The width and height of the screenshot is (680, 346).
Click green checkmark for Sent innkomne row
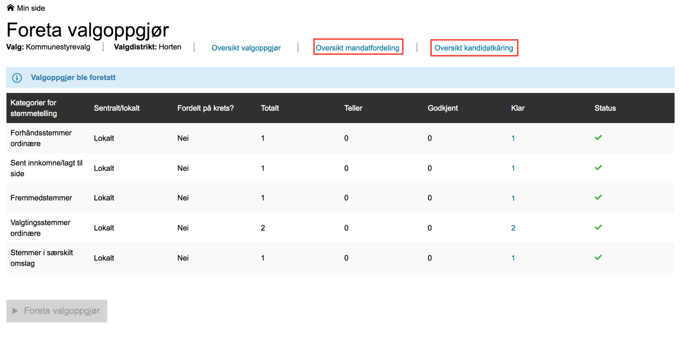point(598,168)
